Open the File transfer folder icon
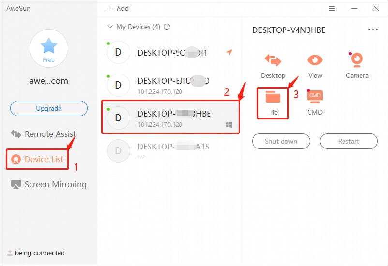This screenshot has height=266, width=388. pos(273,97)
